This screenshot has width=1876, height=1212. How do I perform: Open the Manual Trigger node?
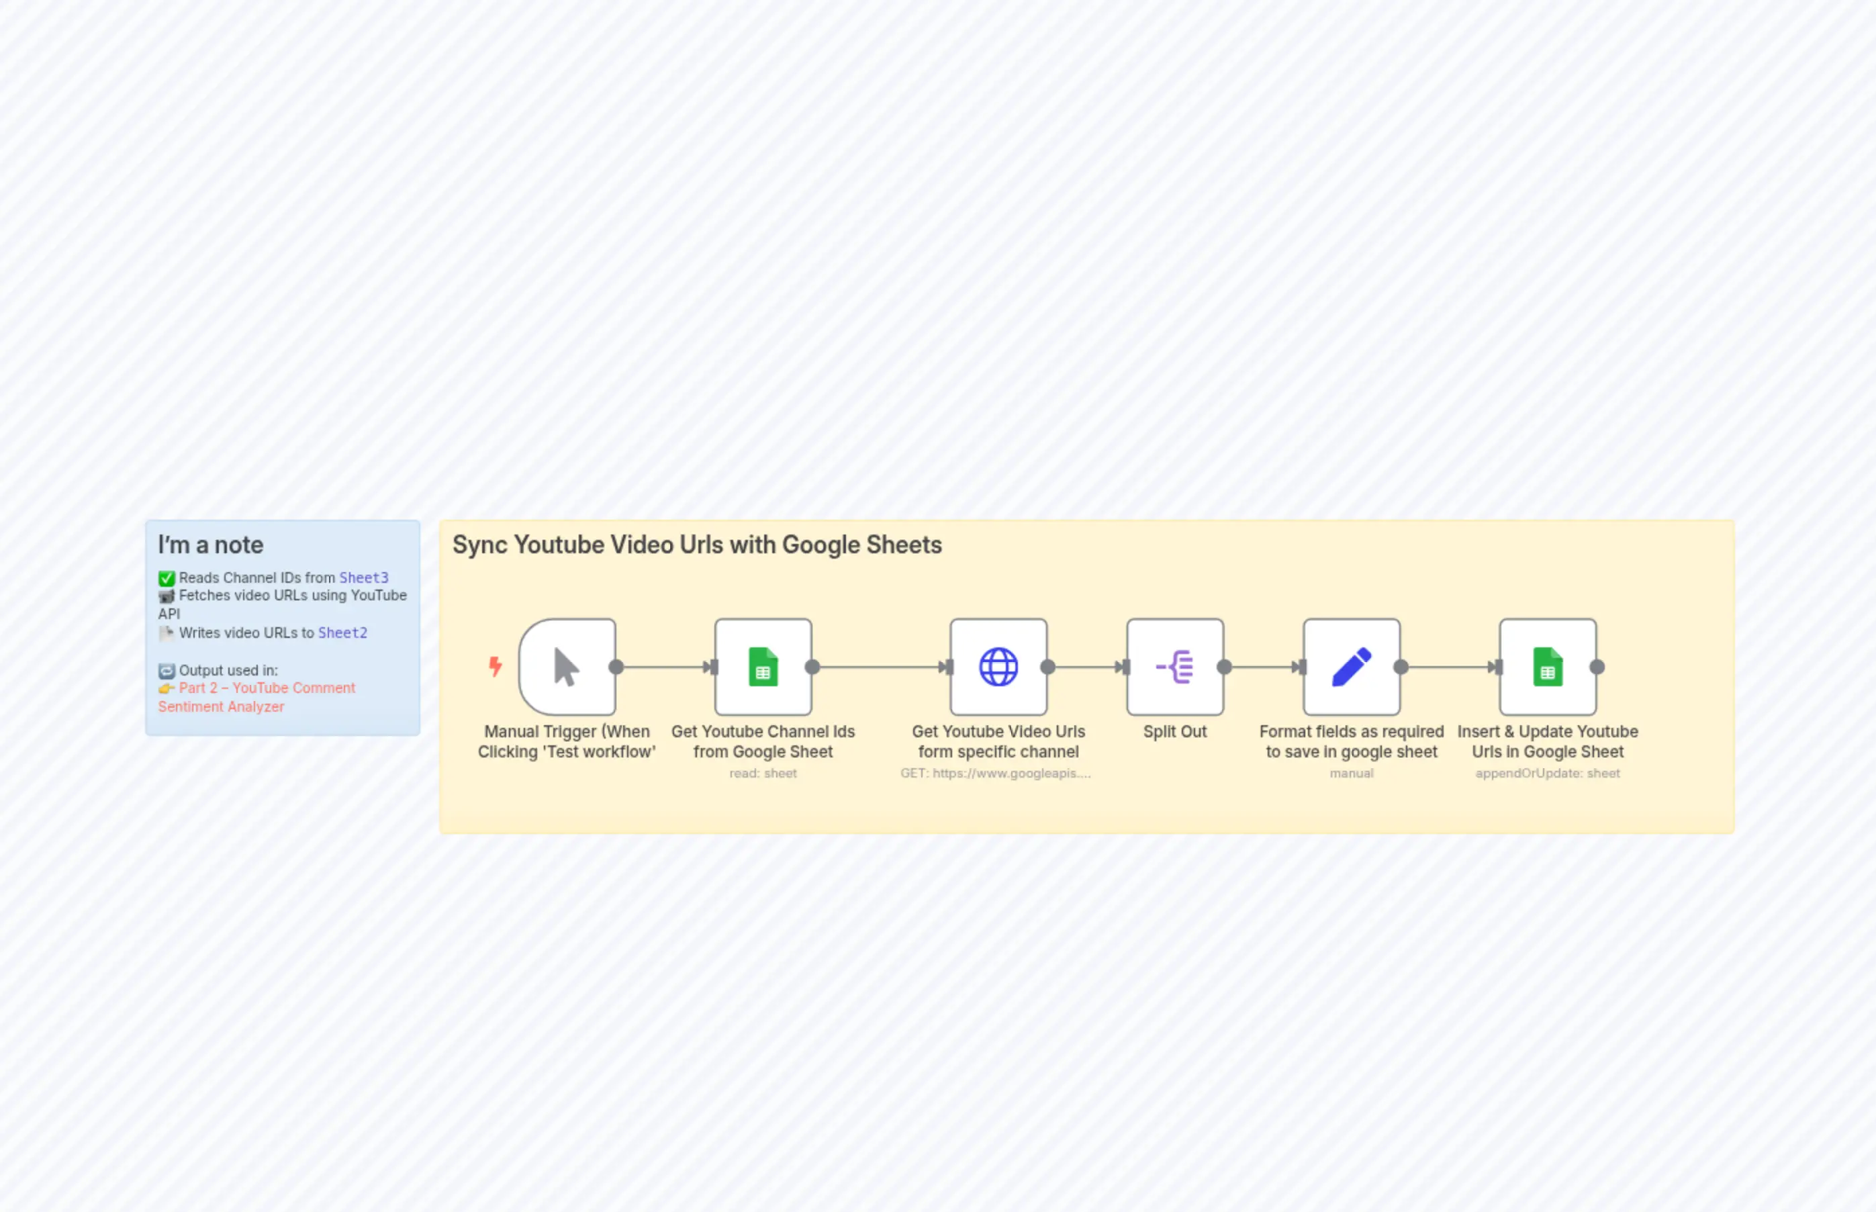click(x=566, y=667)
